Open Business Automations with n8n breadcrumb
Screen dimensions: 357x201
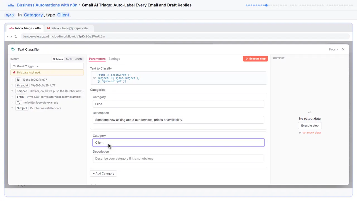coord(47,5)
